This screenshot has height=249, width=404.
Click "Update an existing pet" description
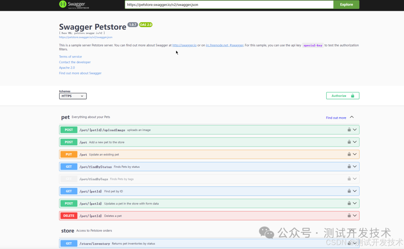tap(104, 155)
